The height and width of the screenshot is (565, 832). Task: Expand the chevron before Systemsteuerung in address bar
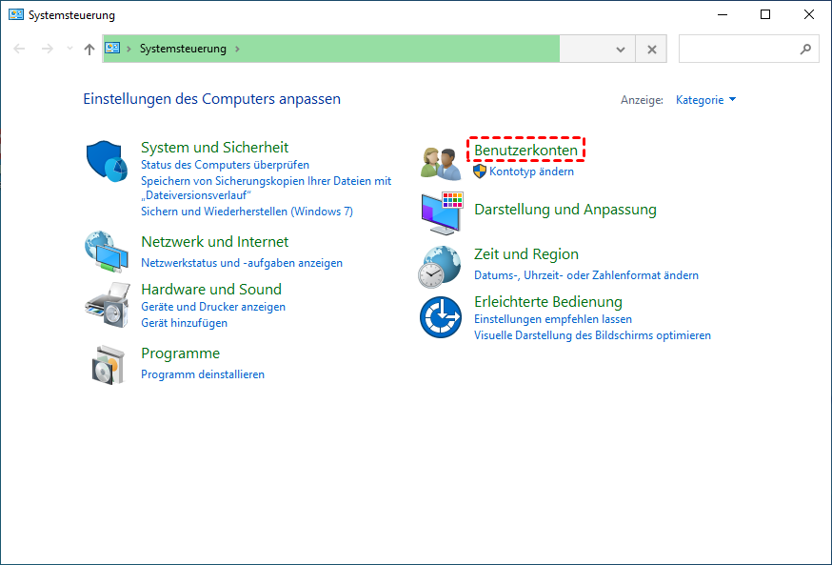tap(129, 49)
